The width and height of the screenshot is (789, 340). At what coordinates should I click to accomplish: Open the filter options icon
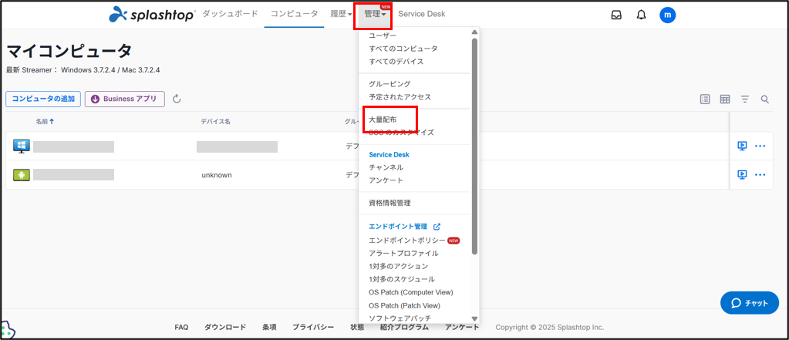pyautogui.click(x=745, y=99)
